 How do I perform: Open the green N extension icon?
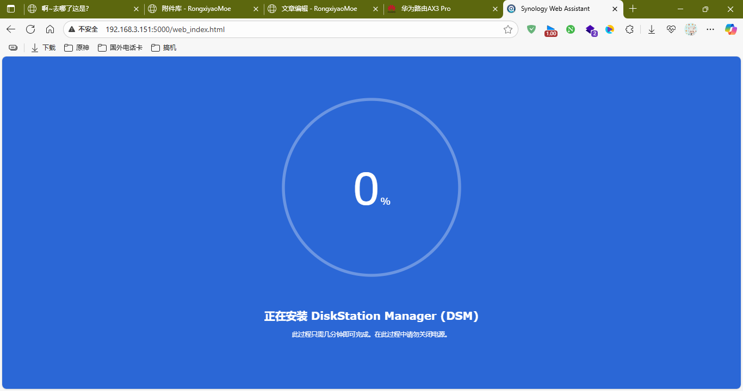pos(571,29)
